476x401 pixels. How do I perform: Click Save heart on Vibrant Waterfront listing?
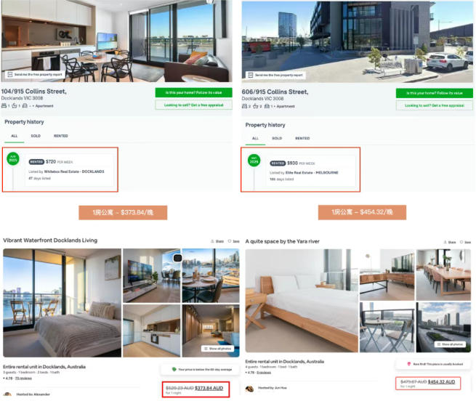click(x=230, y=241)
